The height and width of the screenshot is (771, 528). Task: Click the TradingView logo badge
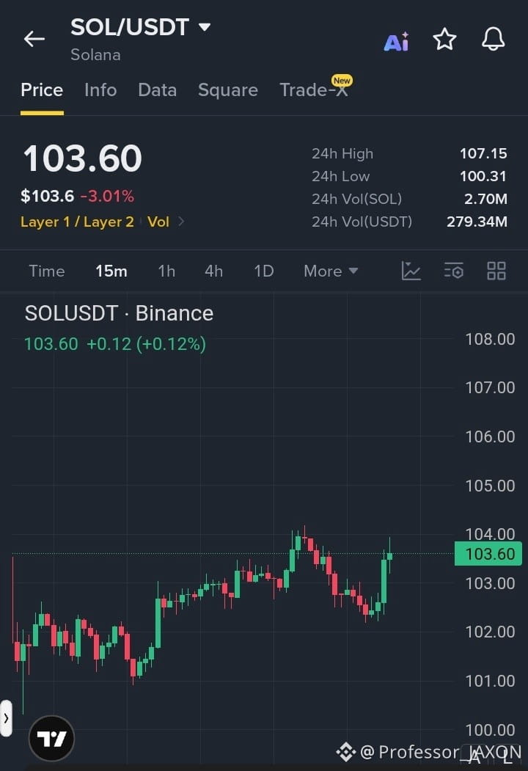(x=51, y=739)
